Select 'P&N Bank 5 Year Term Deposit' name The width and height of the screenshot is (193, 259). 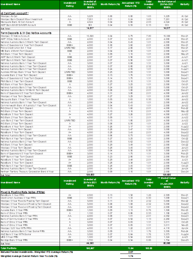(x=17, y=166)
